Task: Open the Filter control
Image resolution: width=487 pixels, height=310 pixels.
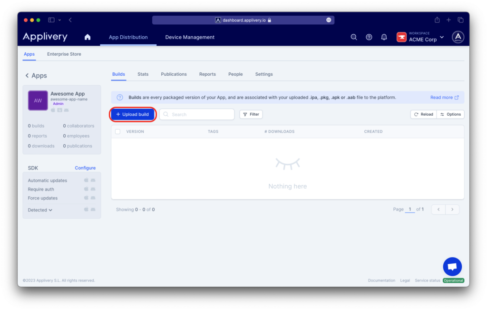Action: pyautogui.click(x=251, y=114)
